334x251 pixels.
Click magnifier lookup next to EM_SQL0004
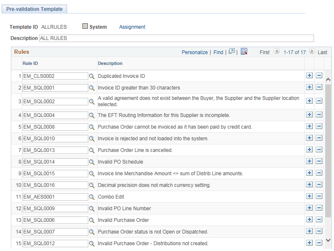pos(92,115)
